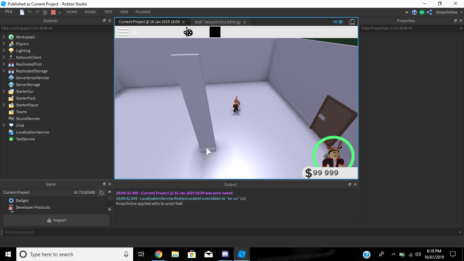Pick the red brick color swatch
The image size is (464, 261).
coord(53,12)
